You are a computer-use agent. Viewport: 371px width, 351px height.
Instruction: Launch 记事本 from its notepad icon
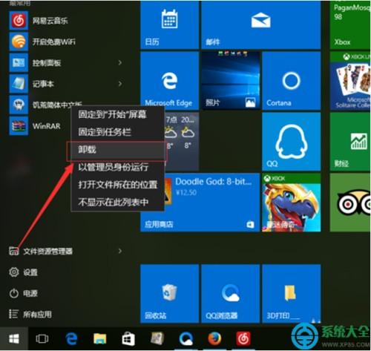click(x=19, y=84)
